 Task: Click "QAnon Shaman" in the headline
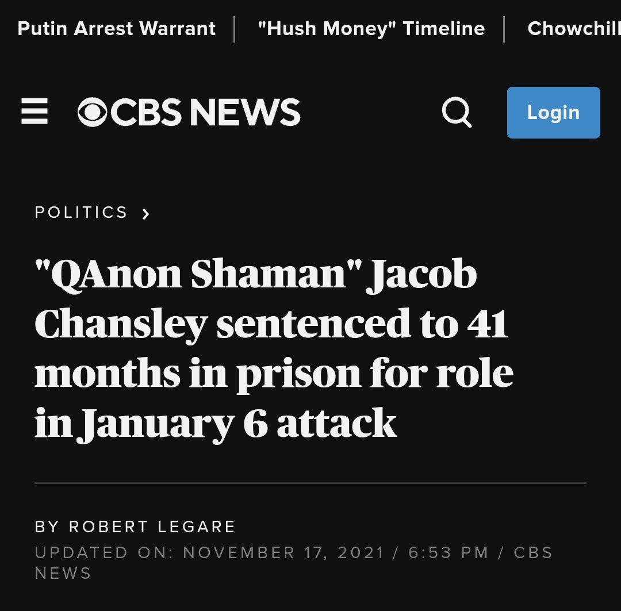click(198, 274)
